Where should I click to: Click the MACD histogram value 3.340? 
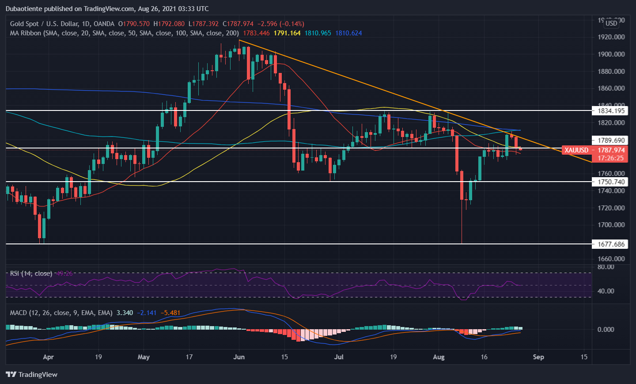click(125, 313)
